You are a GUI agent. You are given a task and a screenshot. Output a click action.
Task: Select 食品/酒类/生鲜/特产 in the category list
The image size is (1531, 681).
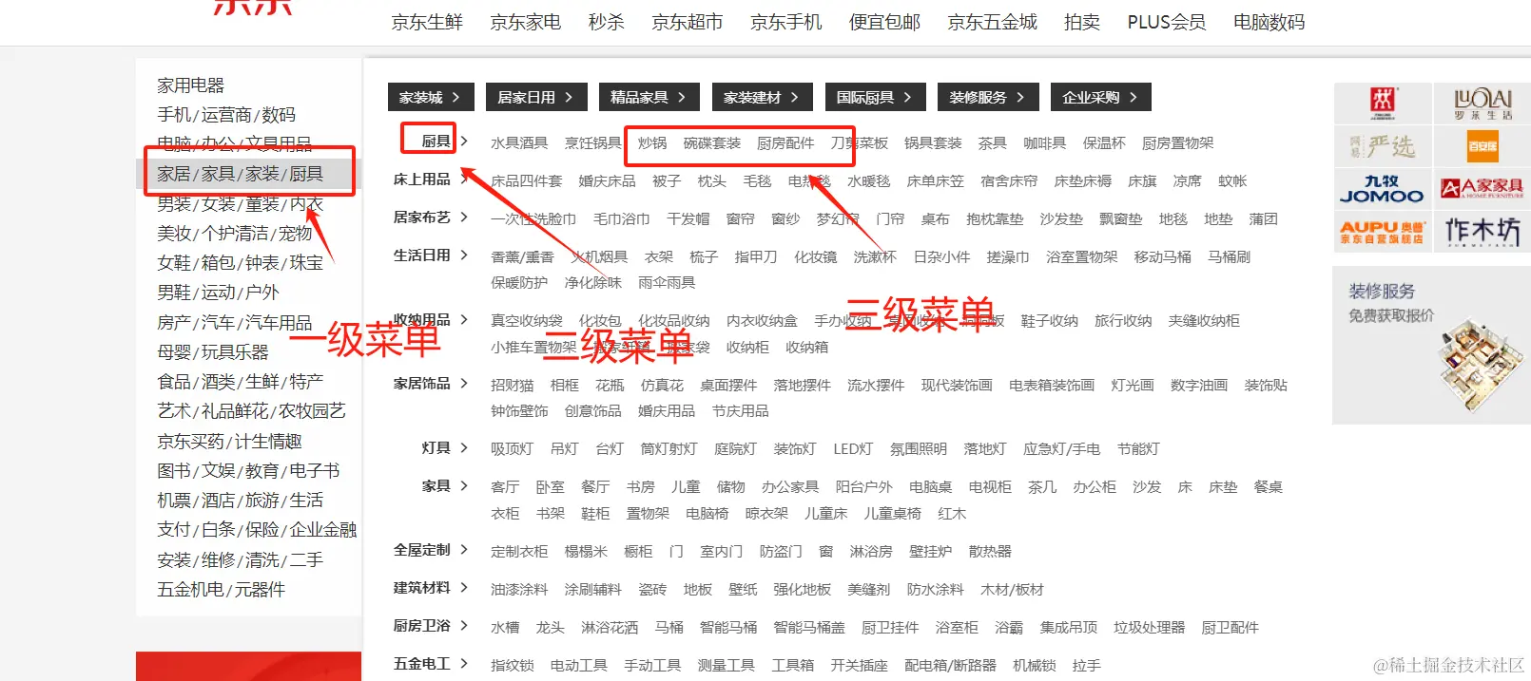coord(241,382)
